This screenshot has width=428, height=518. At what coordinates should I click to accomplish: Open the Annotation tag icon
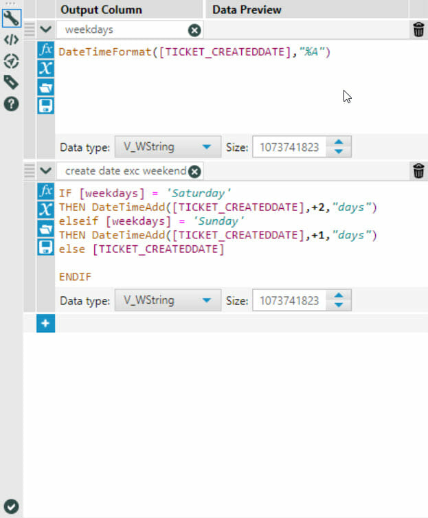click(x=11, y=82)
